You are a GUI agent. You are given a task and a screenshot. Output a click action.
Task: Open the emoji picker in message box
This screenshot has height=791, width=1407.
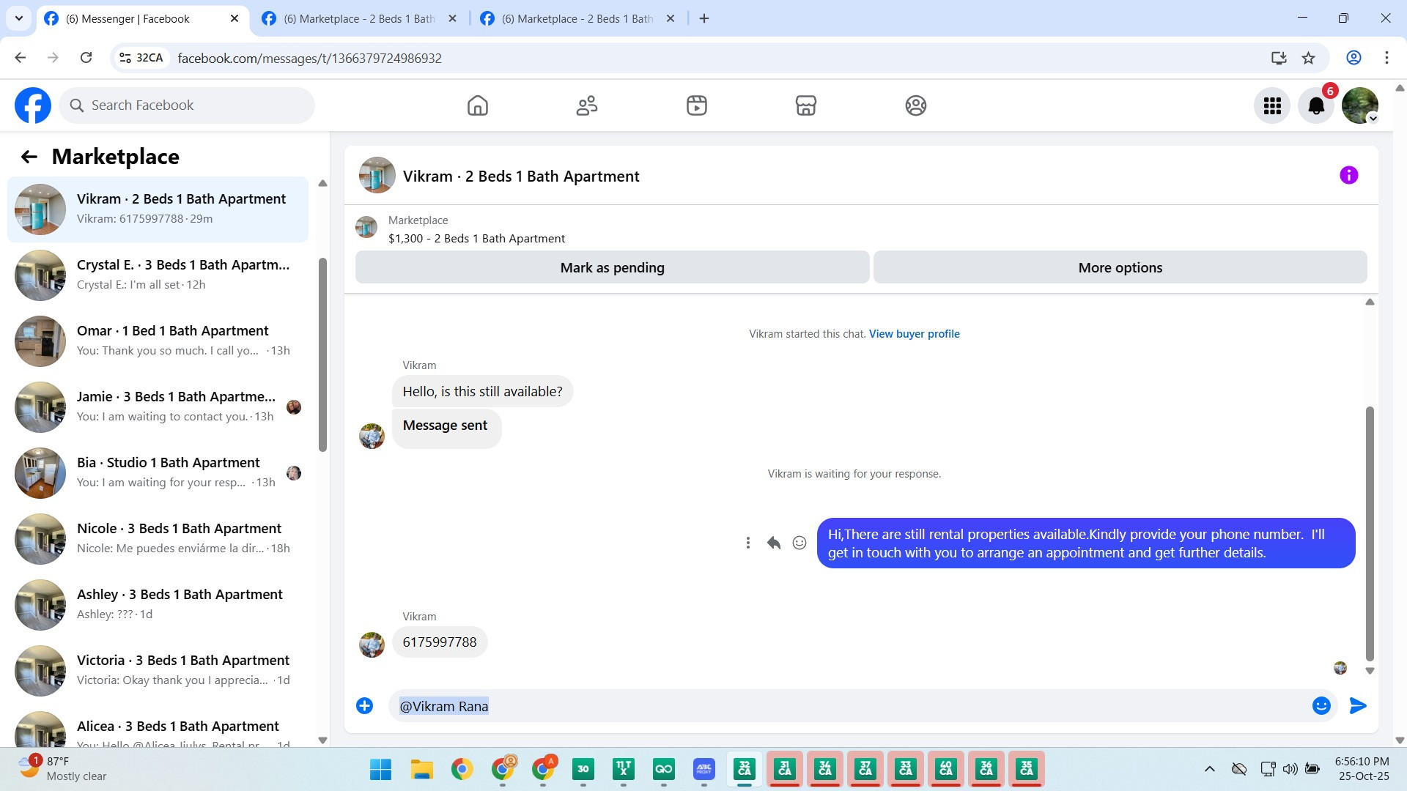tap(1321, 705)
